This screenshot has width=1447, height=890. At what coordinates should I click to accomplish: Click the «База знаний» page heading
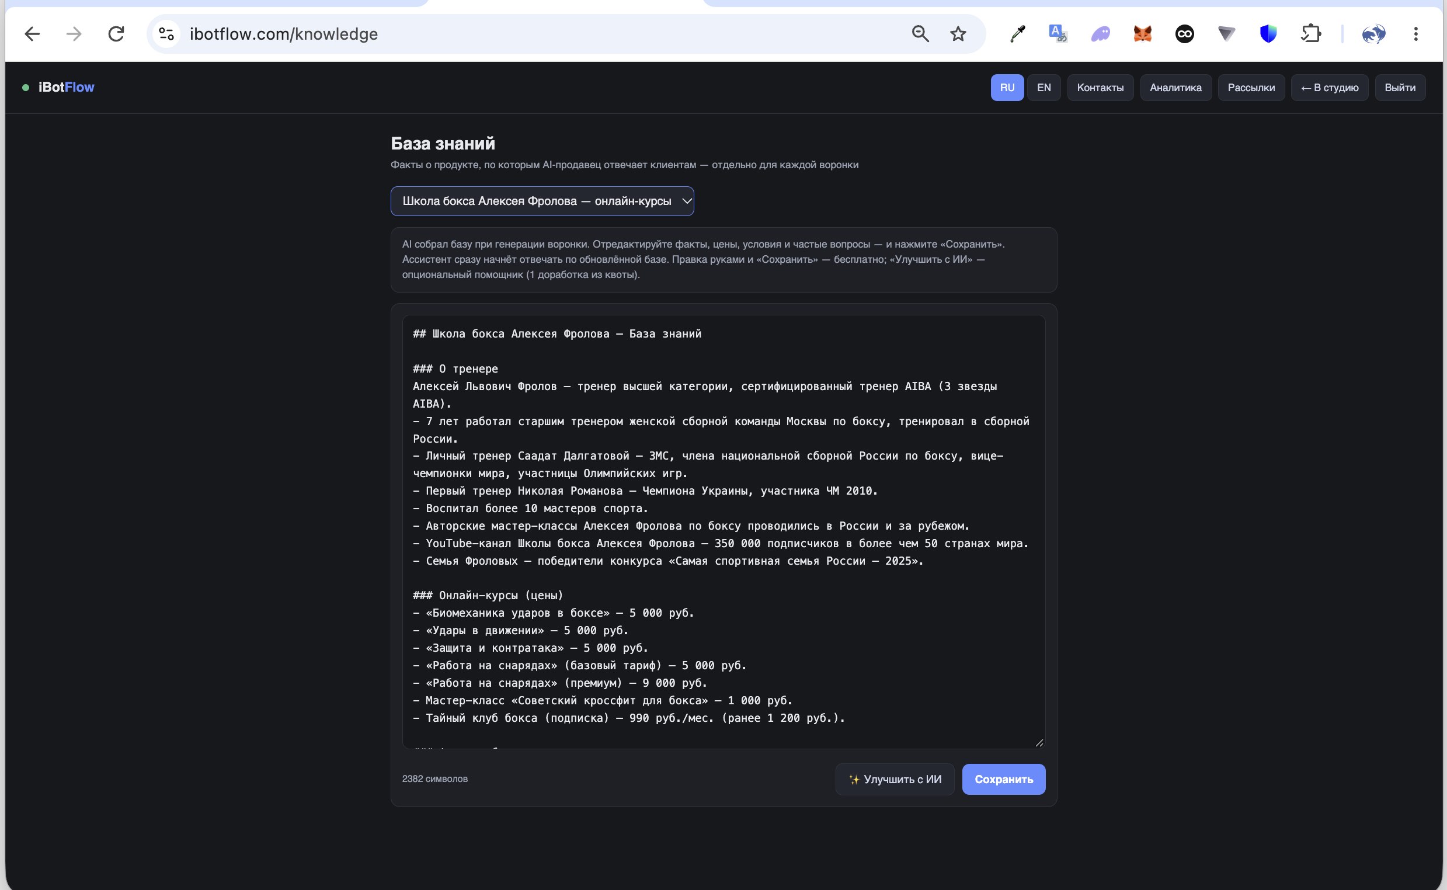click(x=443, y=143)
